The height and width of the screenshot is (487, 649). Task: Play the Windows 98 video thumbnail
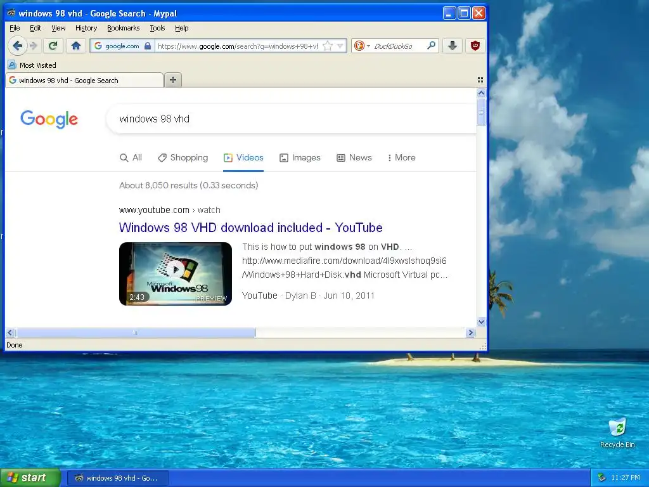click(176, 274)
